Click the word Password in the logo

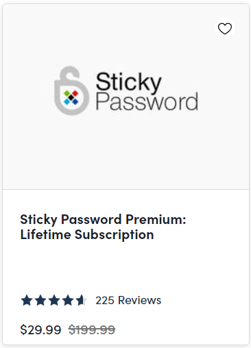147,102
